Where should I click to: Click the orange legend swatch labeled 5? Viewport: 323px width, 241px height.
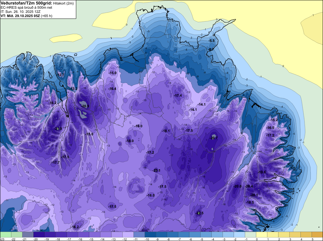pyautogui.click(x=317, y=235)
